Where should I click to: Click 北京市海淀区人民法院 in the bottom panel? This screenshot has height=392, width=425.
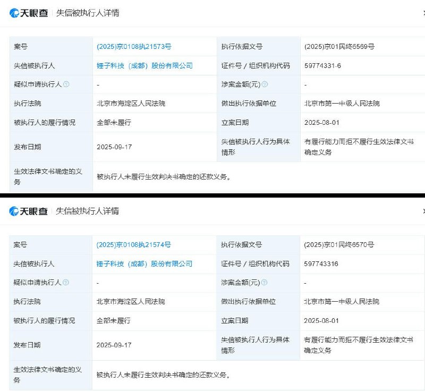coord(131,302)
